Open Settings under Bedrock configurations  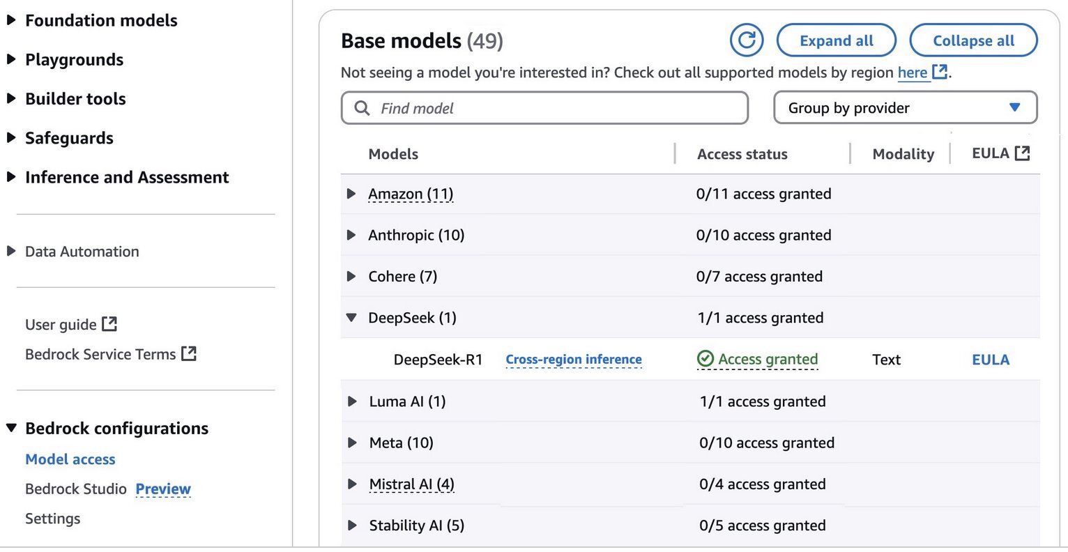coord(53,519)
